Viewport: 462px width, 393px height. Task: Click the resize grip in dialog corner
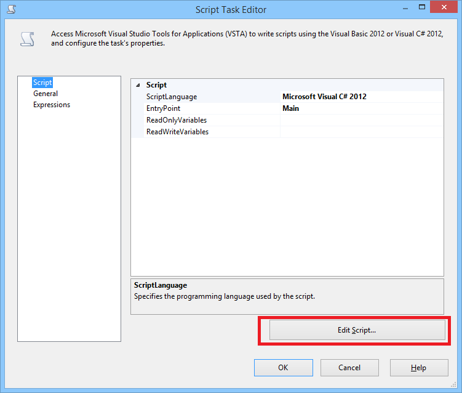coord(453,384)
